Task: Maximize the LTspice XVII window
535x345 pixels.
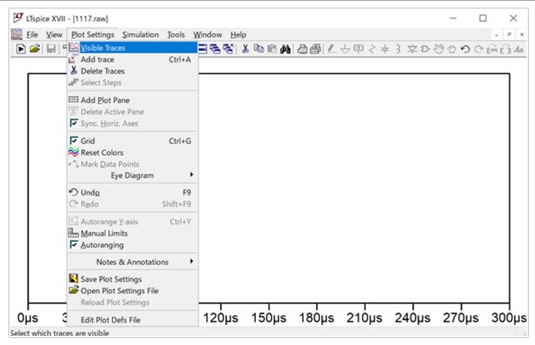Action: click(483, 18)
